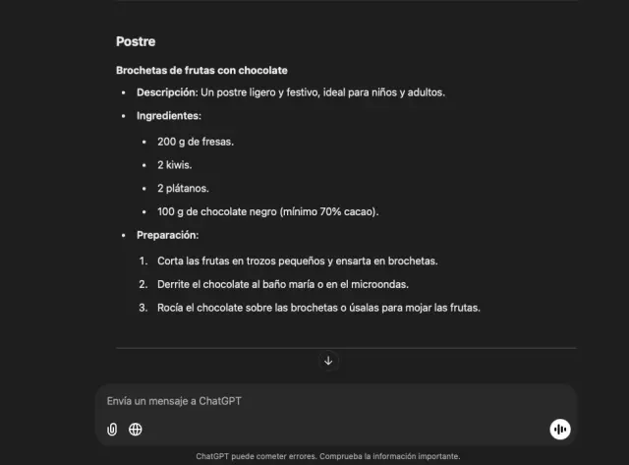The height and width of the screenshot is (465, 629).
Task: Click the "200 g de fresas" ingredient
Action: (196, 141)
